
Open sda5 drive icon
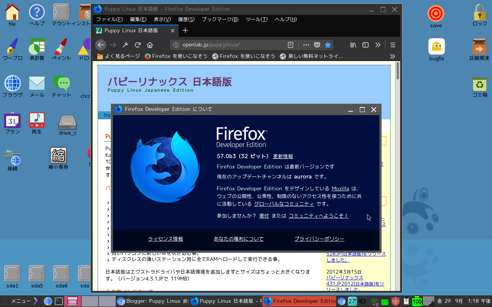(x=37, y=277)
